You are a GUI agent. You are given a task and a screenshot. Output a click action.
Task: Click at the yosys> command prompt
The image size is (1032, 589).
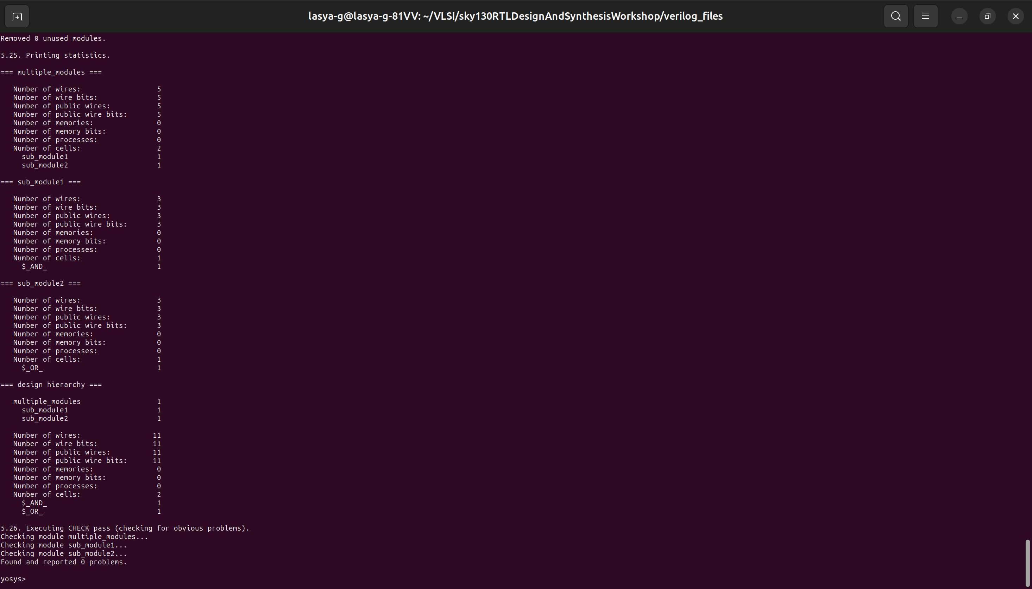pyautogui.click(x=13, y=578)
